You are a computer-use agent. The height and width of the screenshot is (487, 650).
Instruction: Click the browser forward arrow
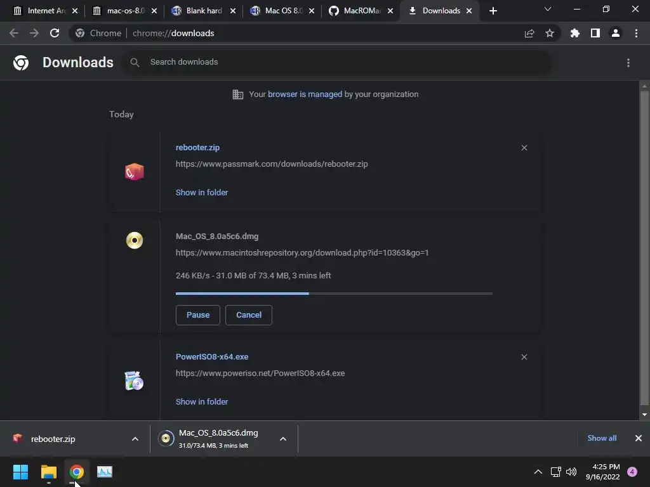point(34,33)
